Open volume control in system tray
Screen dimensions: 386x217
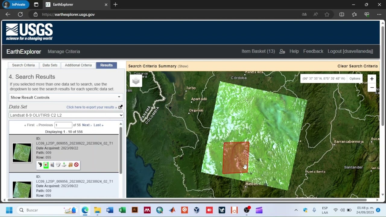[x=342, y=210]
